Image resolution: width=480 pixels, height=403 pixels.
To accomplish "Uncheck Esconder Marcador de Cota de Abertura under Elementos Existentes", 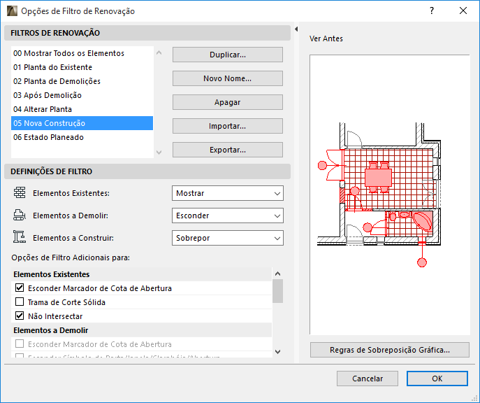I will pos(20,288).
